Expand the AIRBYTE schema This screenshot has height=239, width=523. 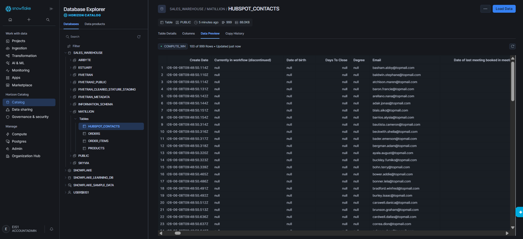(x=70, y=60)
